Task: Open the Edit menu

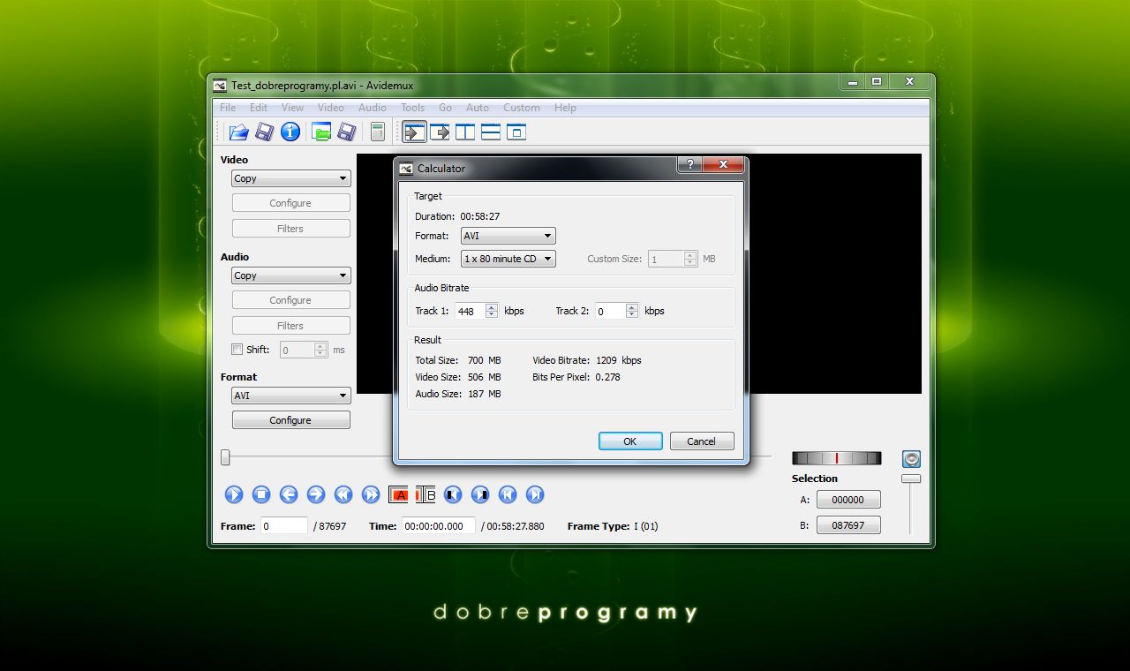Action: (259, 108)
